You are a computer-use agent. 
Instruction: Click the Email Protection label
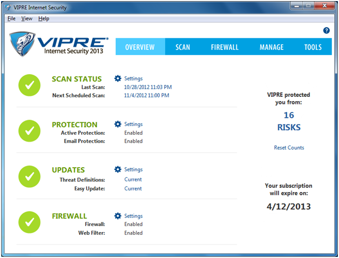click(85, 141)
